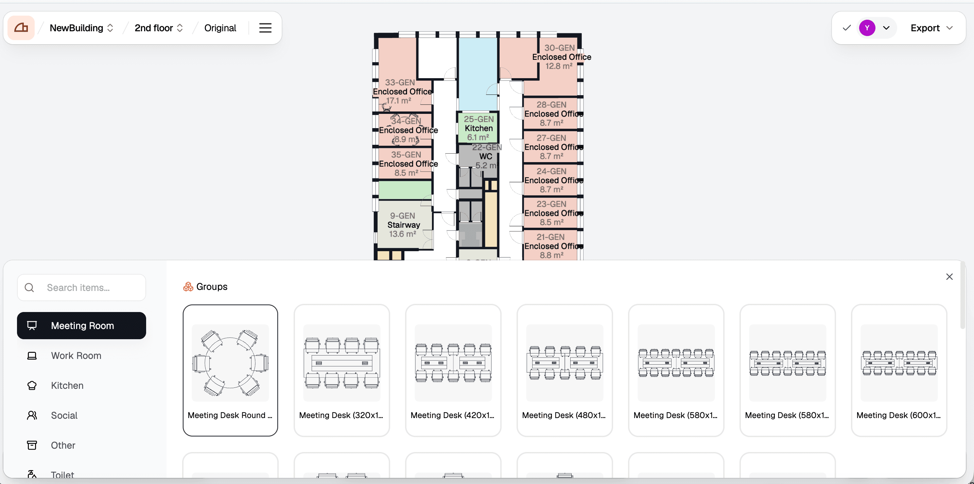Close the items panel with the X icon
974x484 pixels.
[x=949, y=277]
